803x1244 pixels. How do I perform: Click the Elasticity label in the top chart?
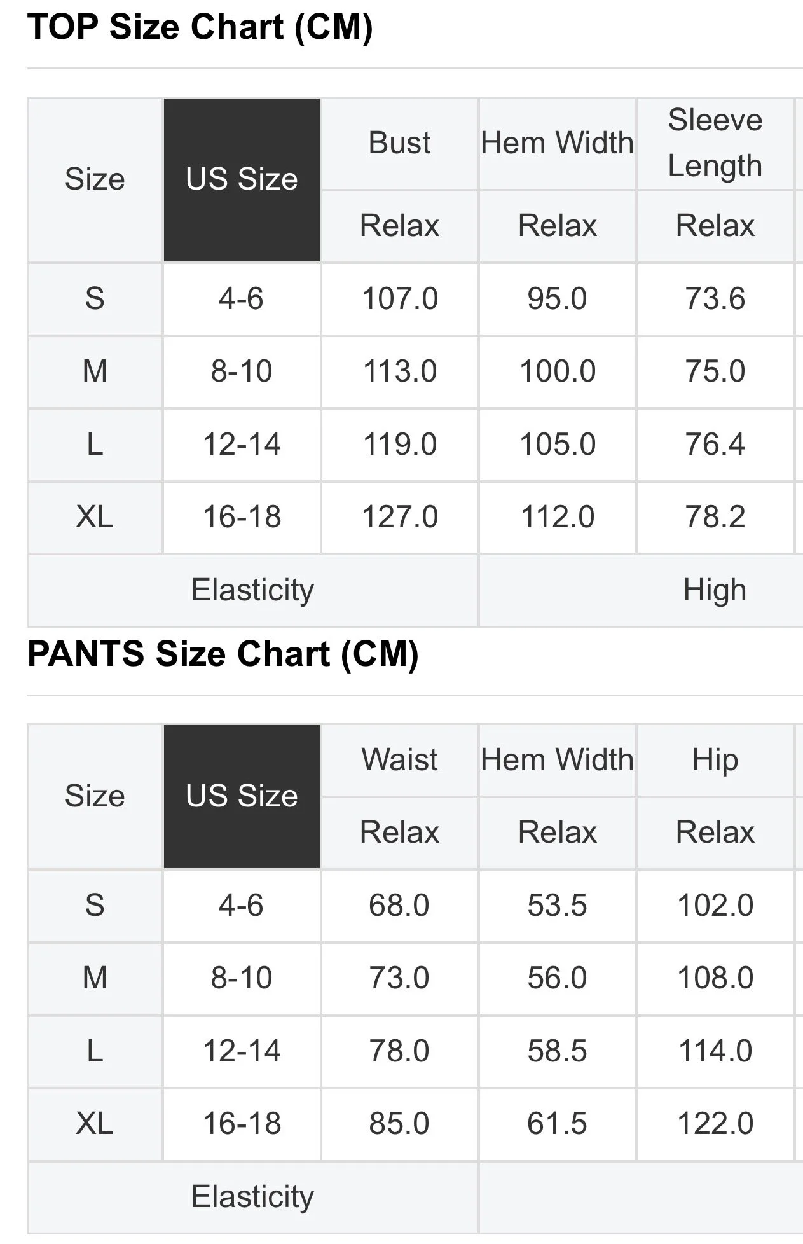click(252, 590)
